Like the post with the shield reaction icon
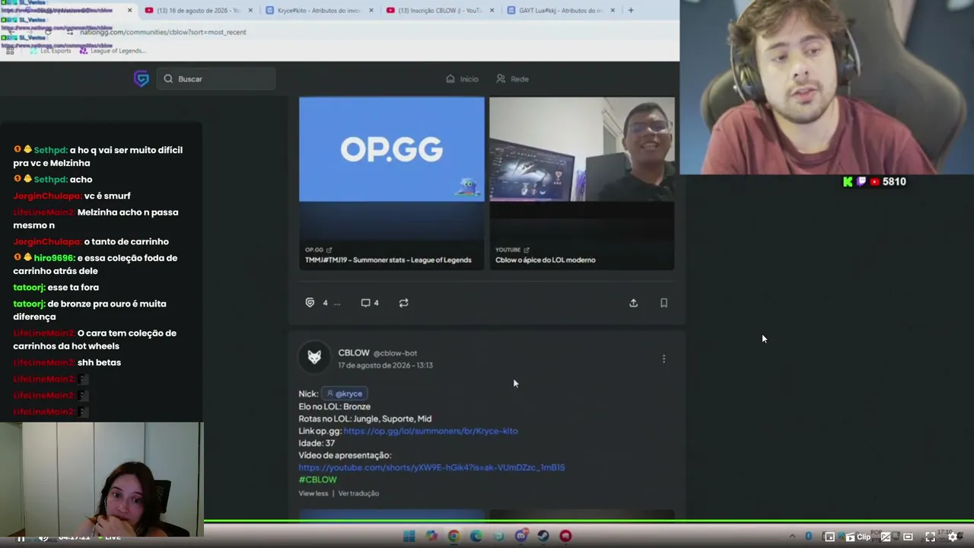This screenshot has height=548, width=974. (x=310, y=302)
